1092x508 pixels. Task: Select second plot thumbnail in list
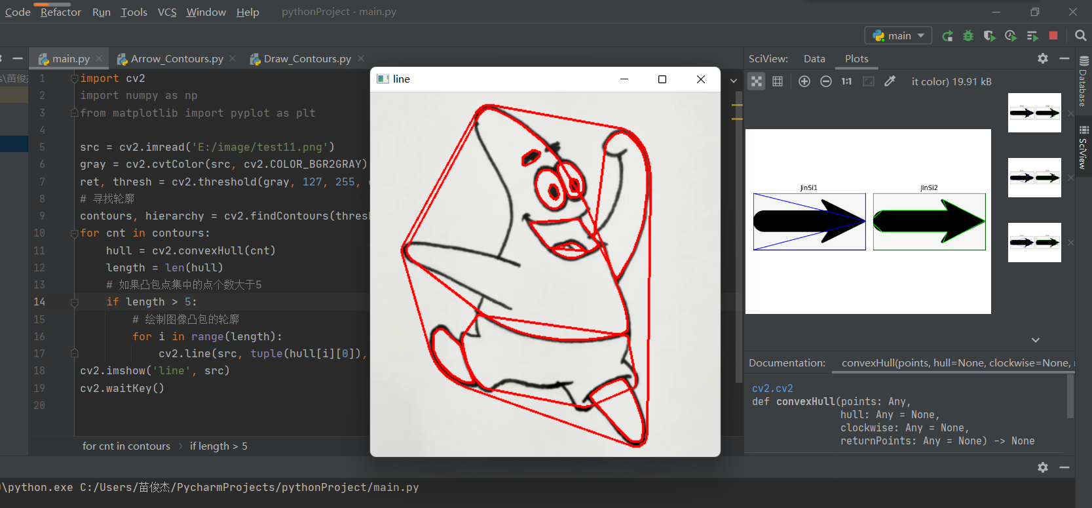coord(1034,178)
